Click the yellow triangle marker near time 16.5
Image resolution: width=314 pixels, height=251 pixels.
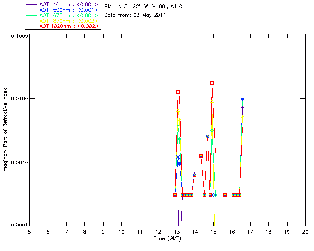point(242,117)
